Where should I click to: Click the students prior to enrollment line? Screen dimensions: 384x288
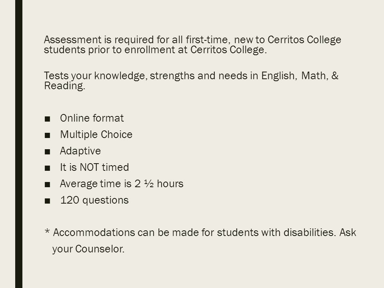click(x=155, y=50)
